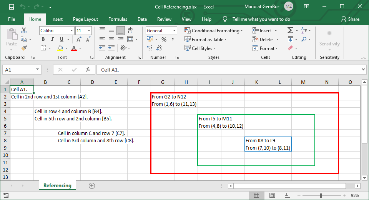Toggle Italic formatting
Viewport: 369px width, 200px height.
pyautogui.click(x=52, y=40)
